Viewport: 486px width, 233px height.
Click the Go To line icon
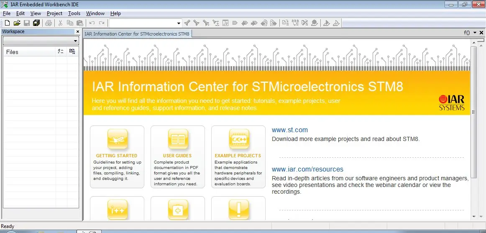tap(225, 23)
